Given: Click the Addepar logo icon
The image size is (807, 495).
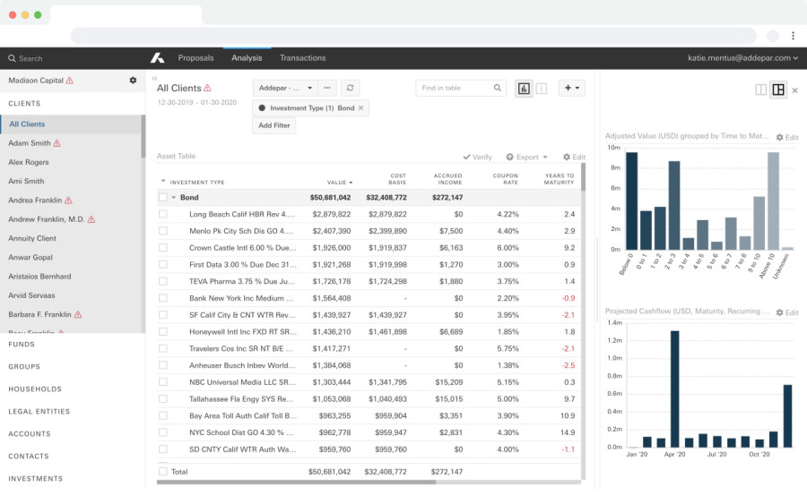Looking at the screenshot, I should [157, 58].
